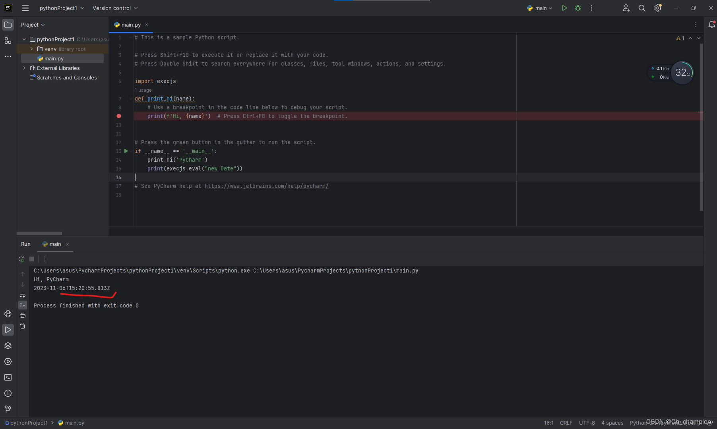Open IDE settings gear
This screenshot has height=429, width=717.
click(658, 8)
